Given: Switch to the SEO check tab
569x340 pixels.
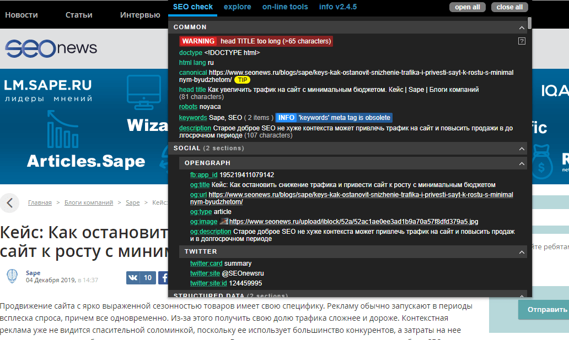Looking at the screenshot, I should 192,7.
